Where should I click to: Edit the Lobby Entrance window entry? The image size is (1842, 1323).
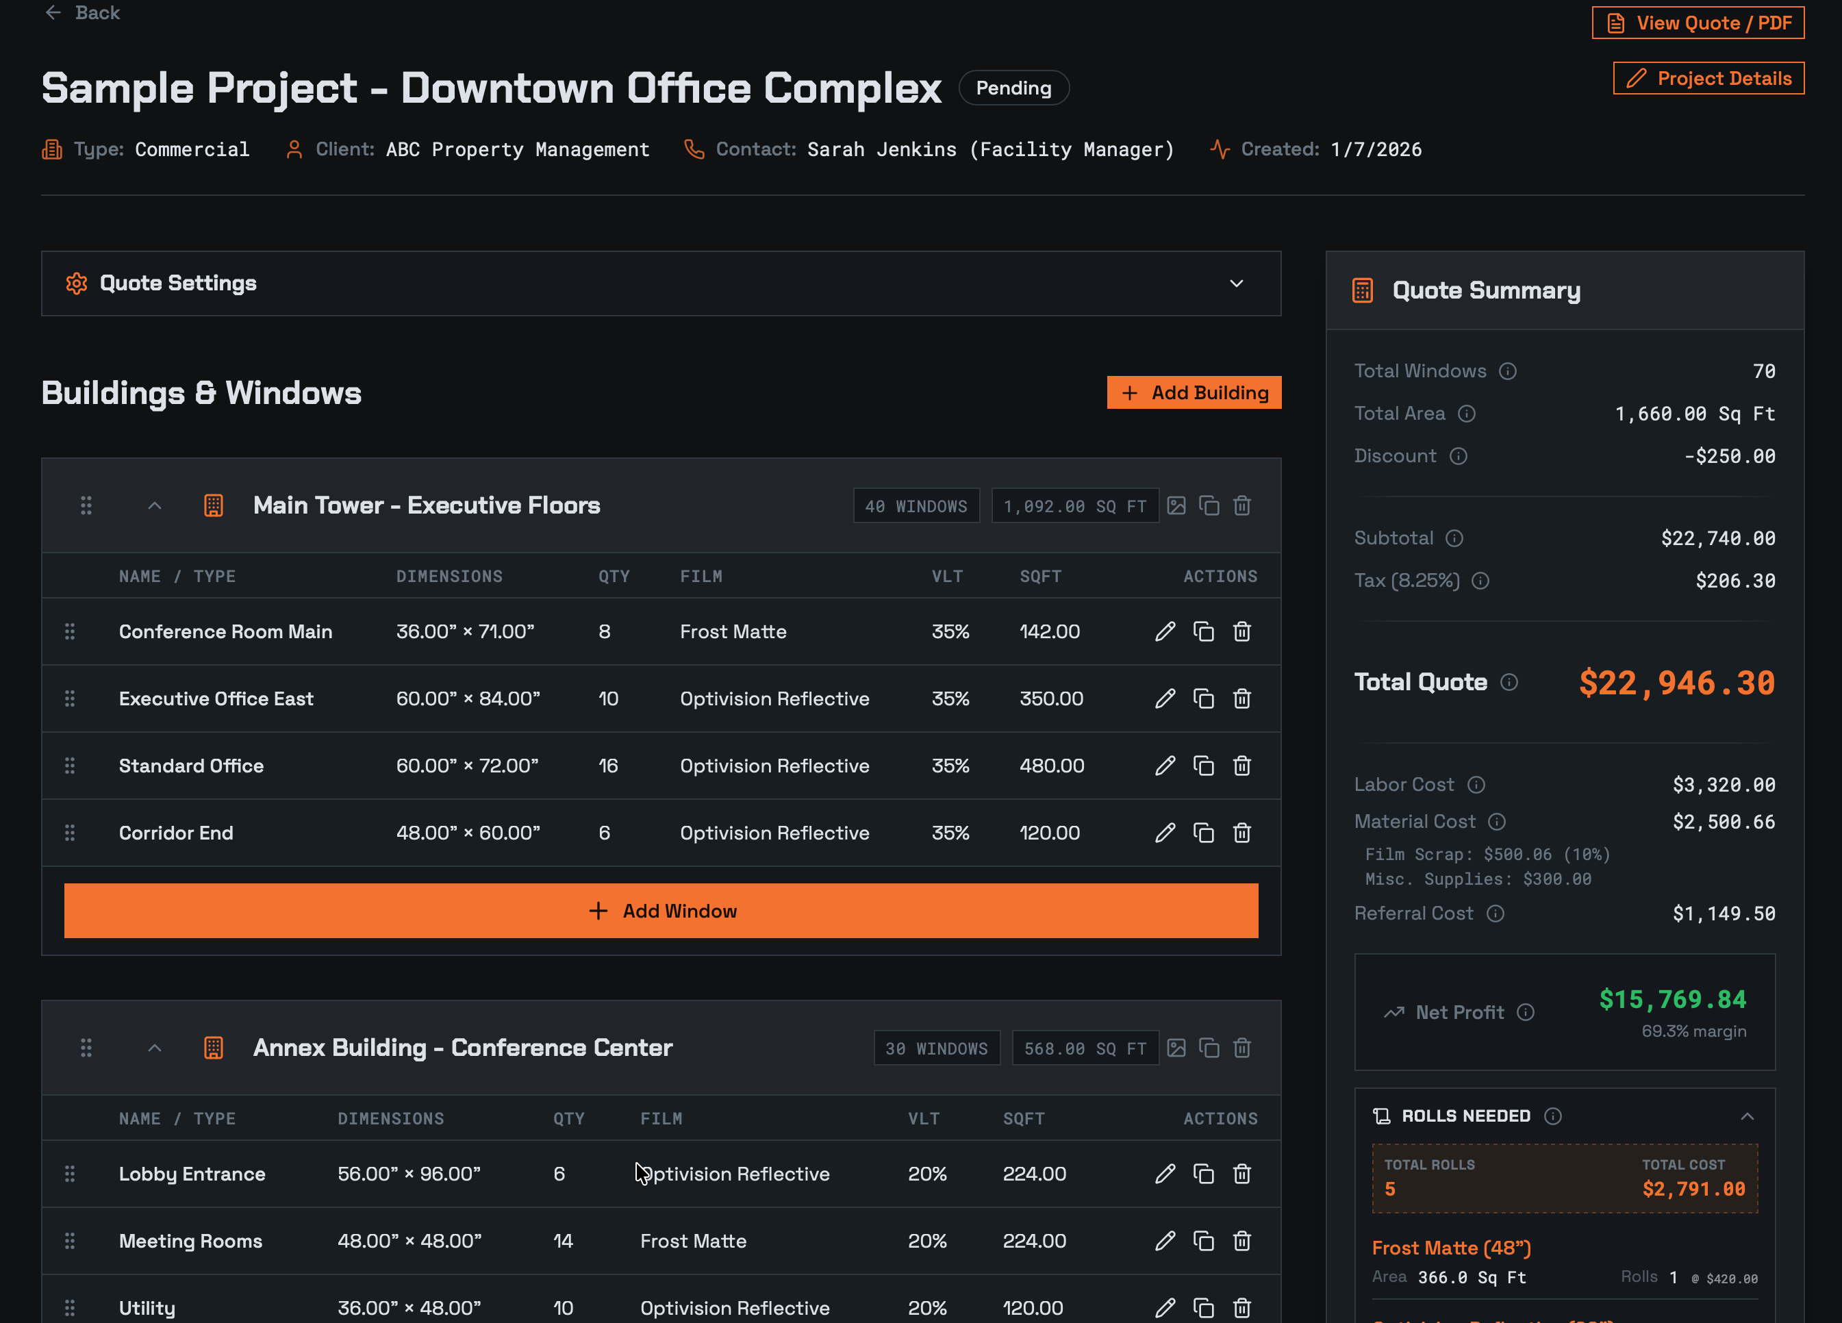click(1165, 1174)
